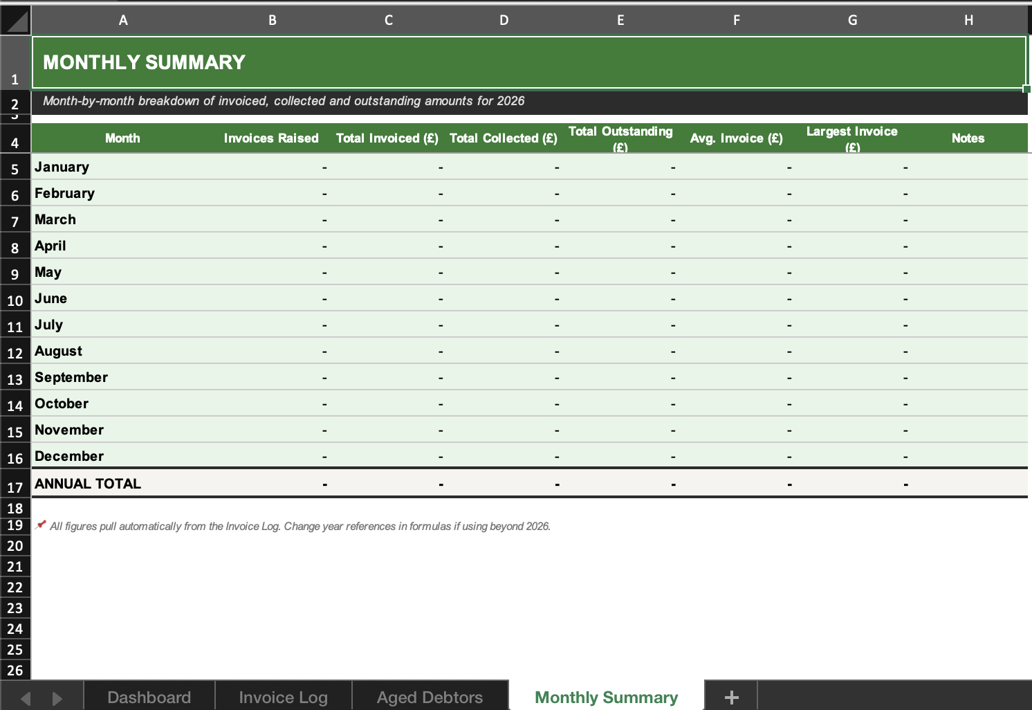Click the Total Invoiced (£) header
The width and height of the screenshot is (1032, 710).
(387, 138)
